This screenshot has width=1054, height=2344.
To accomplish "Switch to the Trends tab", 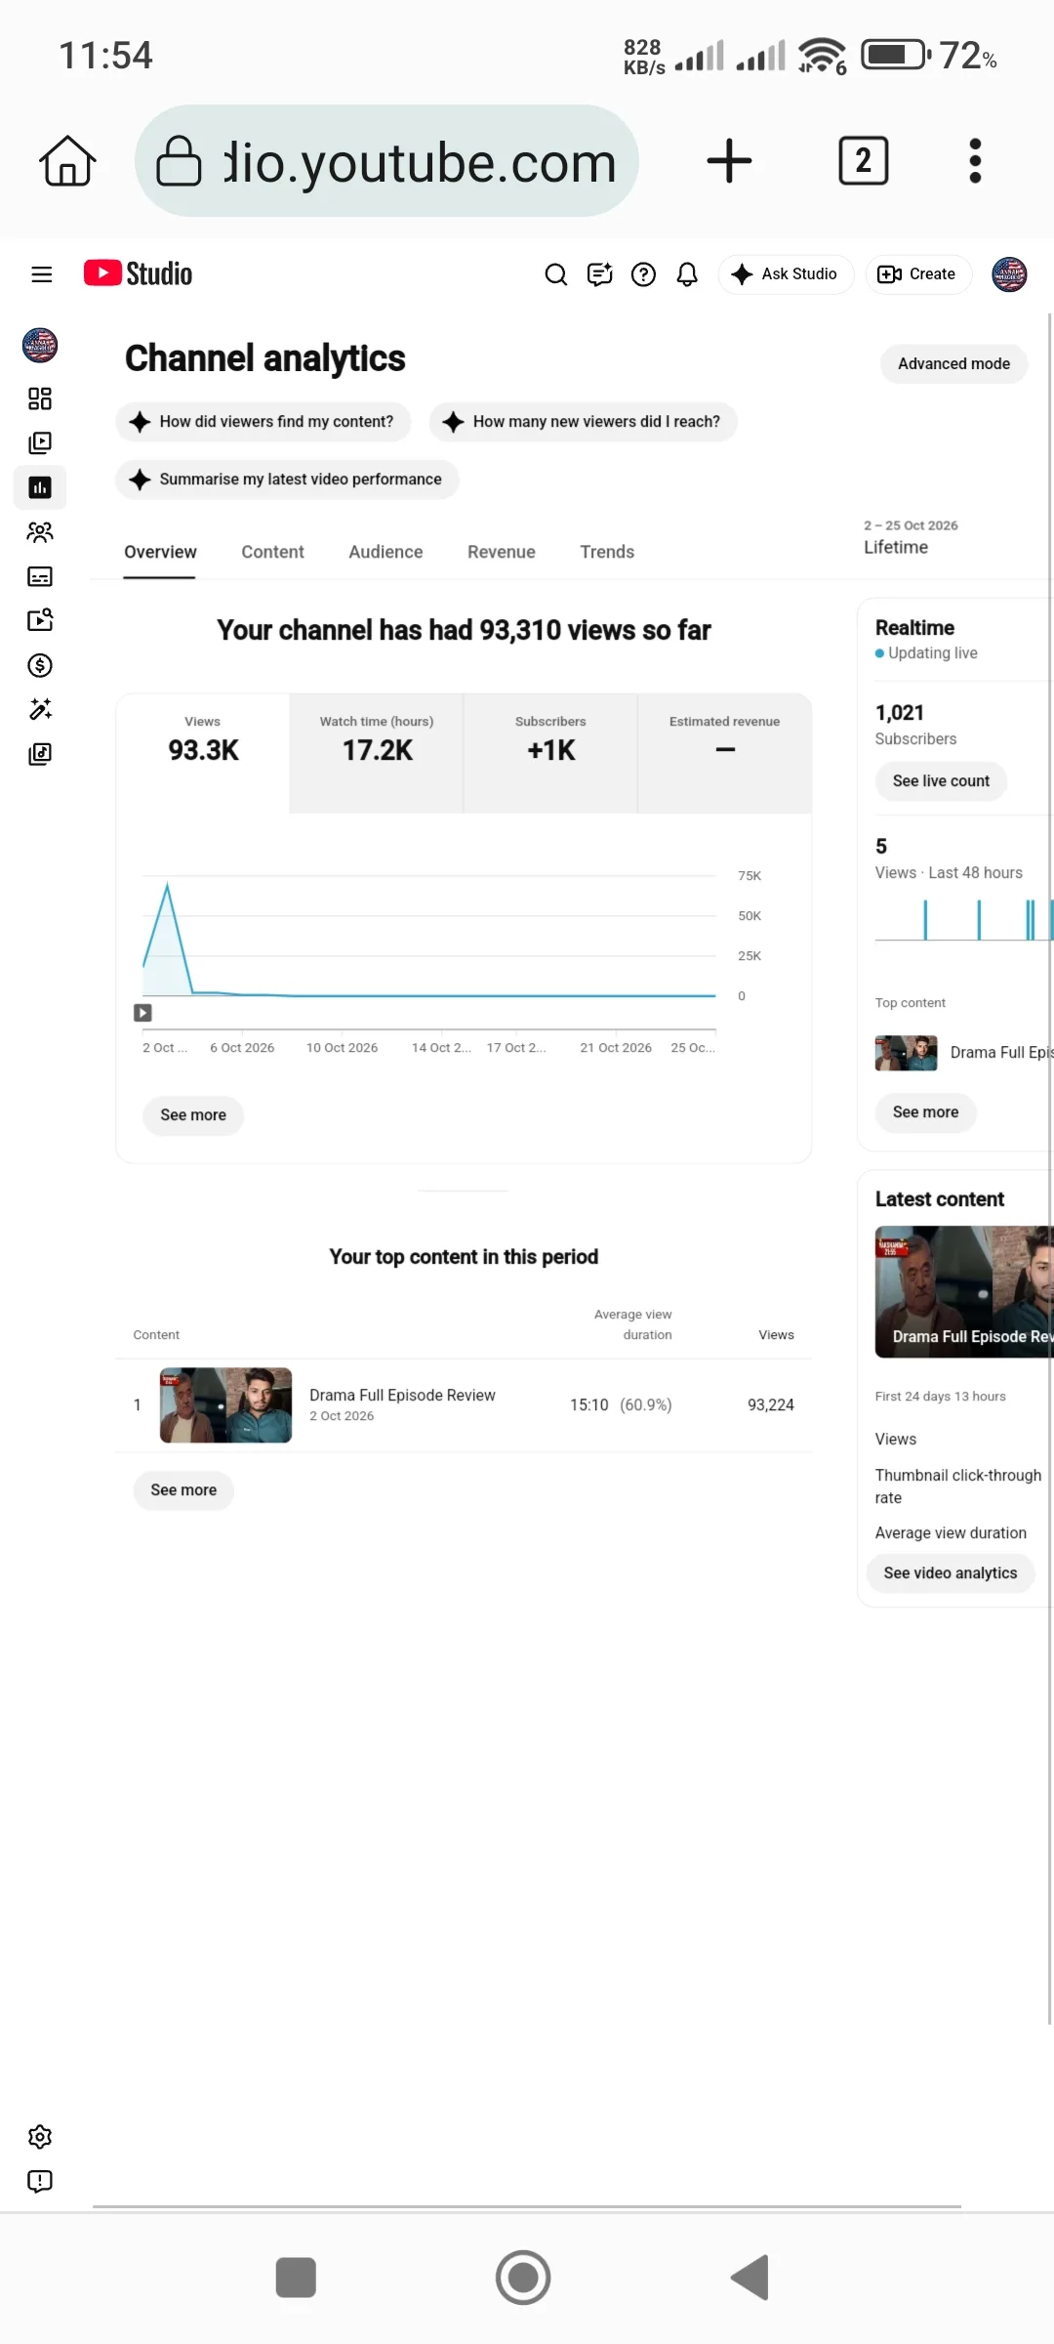I will (x=607, y=552).
